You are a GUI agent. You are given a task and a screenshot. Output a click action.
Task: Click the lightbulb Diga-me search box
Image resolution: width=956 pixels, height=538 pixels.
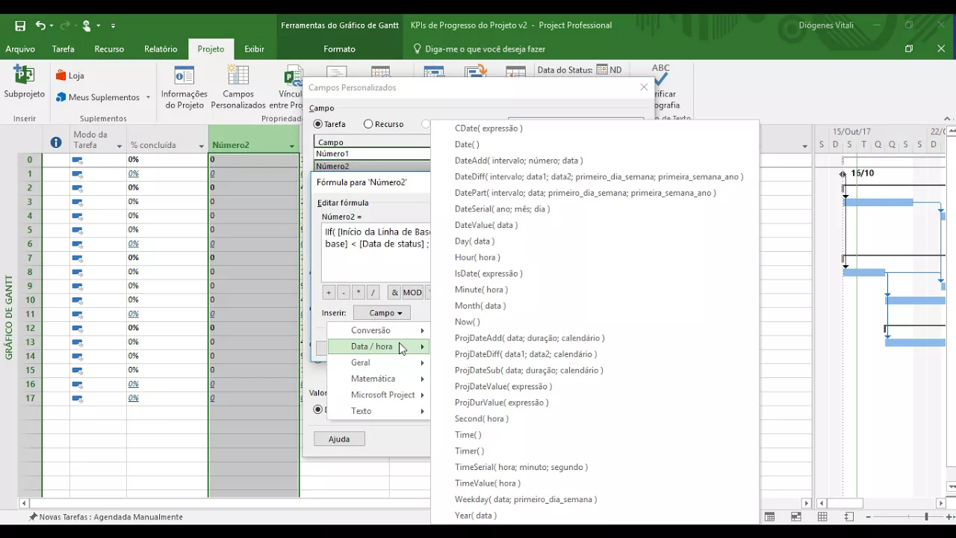pos(479,49)
